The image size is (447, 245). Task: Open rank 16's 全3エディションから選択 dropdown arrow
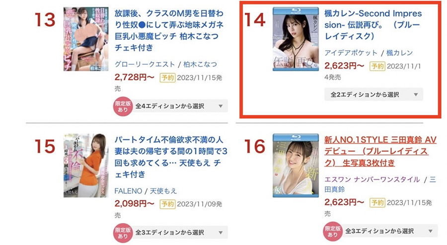(431, 231)
